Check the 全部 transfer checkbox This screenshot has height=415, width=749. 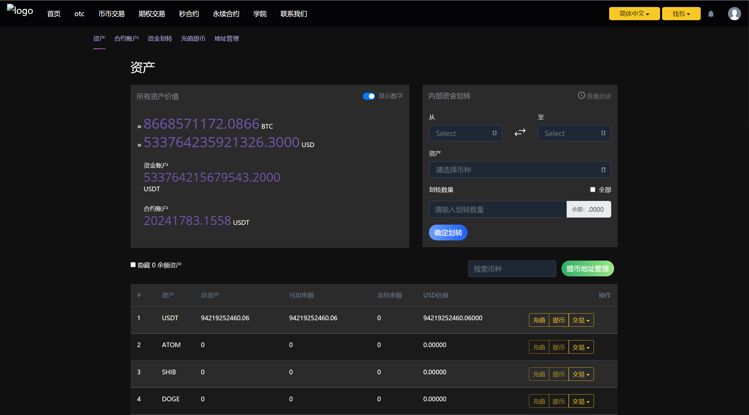pos(593,190)
